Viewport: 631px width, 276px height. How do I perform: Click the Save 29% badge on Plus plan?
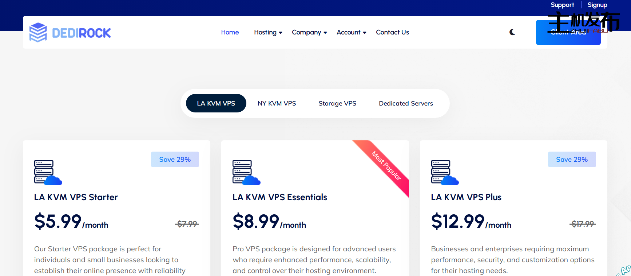[x=572, y=160]
